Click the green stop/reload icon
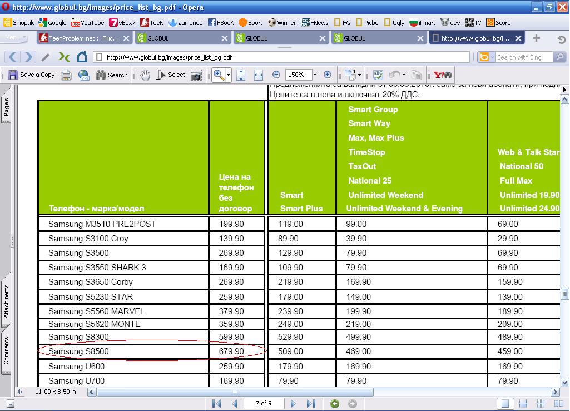Image resolution: width=570 pixels, height=411 pixels. 65,57
